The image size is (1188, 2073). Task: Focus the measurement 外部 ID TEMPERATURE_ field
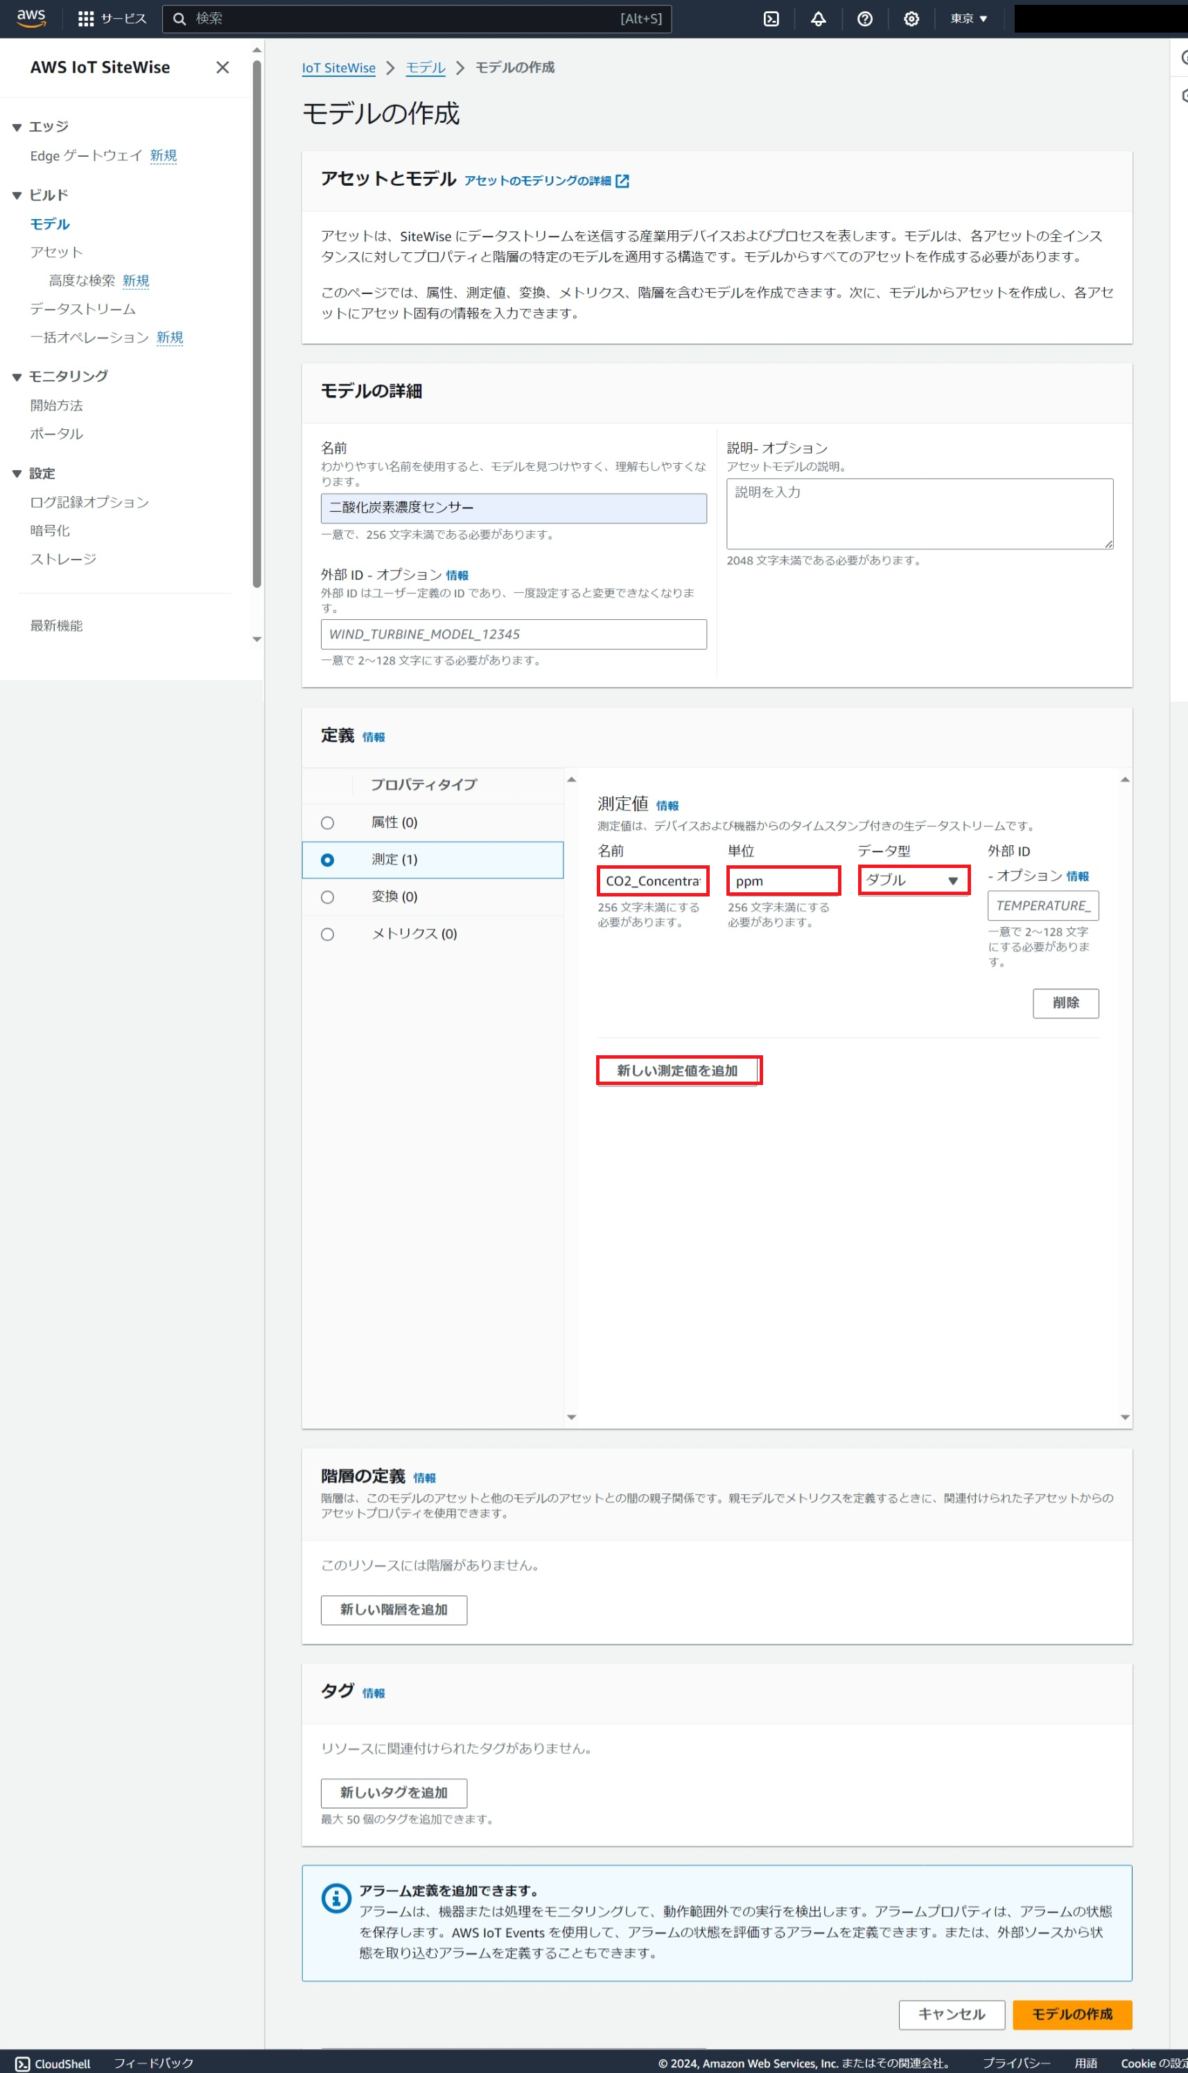pos(1042,906)
